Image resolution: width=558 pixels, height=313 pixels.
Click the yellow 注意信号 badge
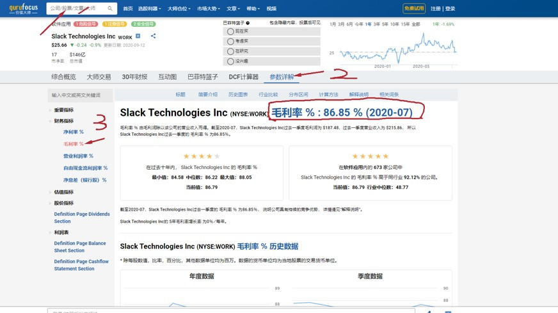(115, 24)
